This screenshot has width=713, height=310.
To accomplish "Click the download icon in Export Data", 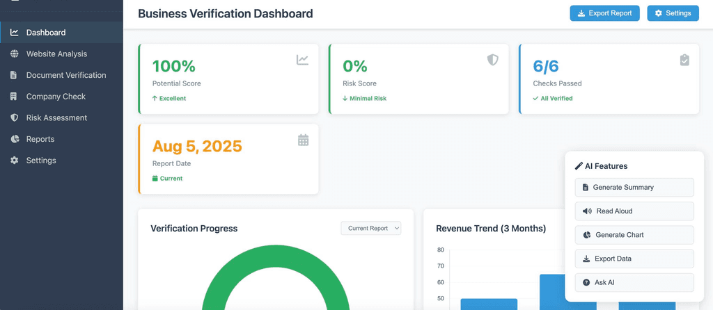I will [x=586, y=259].
